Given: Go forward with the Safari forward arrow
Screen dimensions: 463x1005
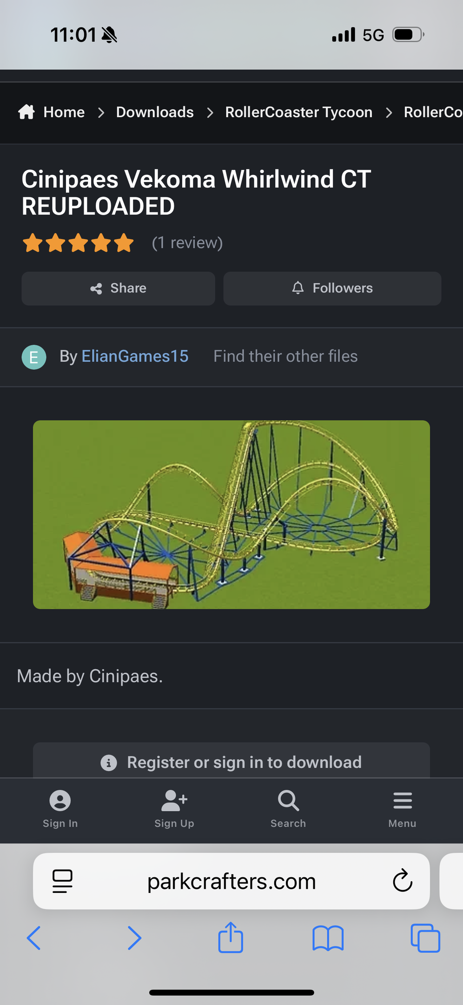Looking at the screenshot, I should [134, 938].
